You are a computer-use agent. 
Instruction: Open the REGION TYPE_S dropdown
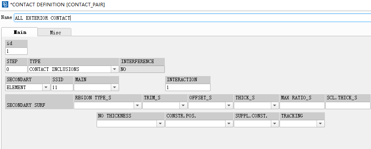(x=108, y=106)
